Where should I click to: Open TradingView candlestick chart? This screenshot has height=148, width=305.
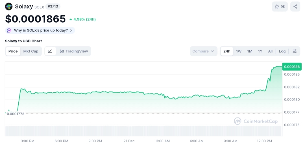(x=74, y=51)
